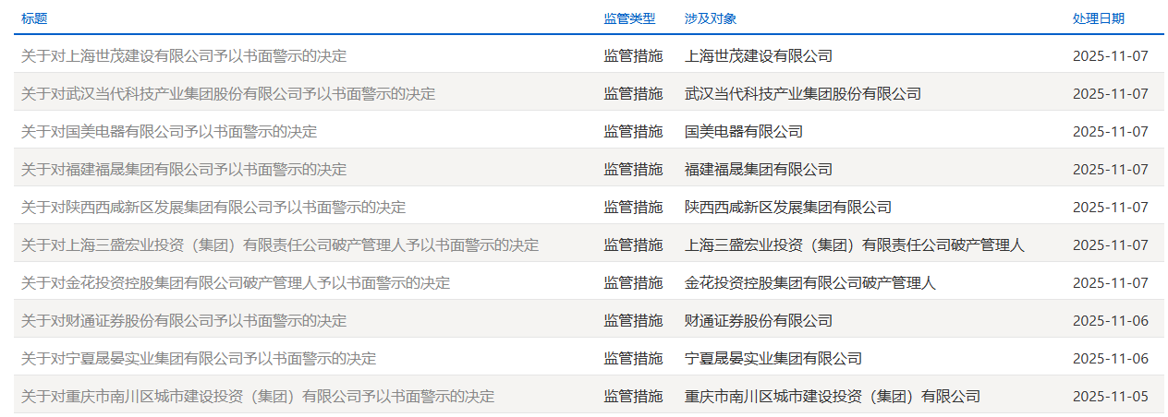The height and width of the screenshot is (417, 1168).
Task: Click date 2025-11-06 in 宁夏晟晏实业 row
Action: click(x=1111, y=358)
